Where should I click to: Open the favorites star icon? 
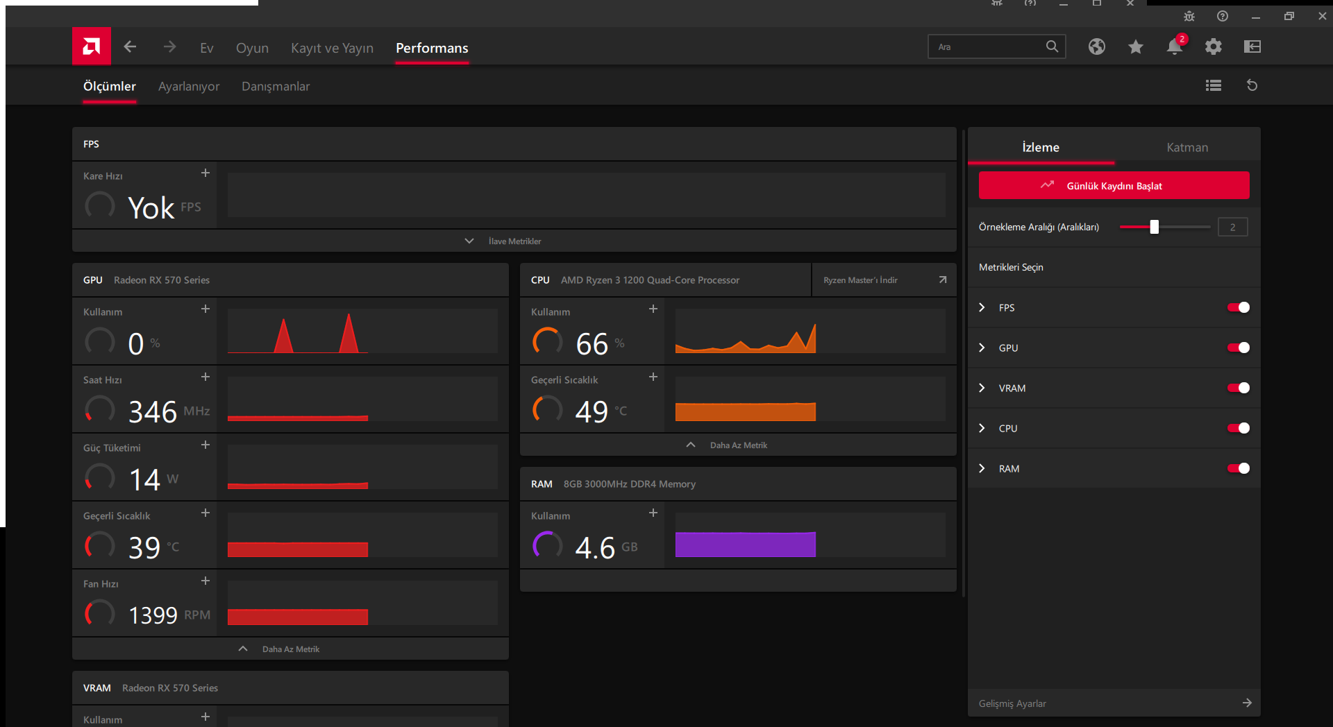(1136, 46)
